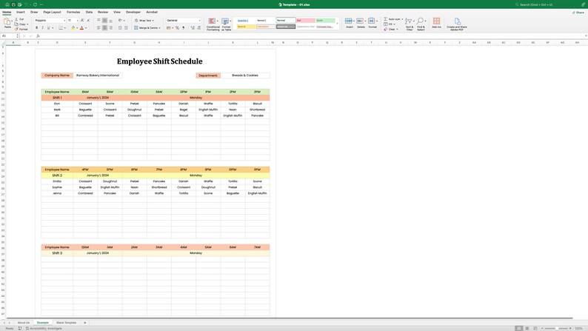This screenshot has height=331, width=588.
Task: Click the Decrease font size icon
Action: click(89, 20)
